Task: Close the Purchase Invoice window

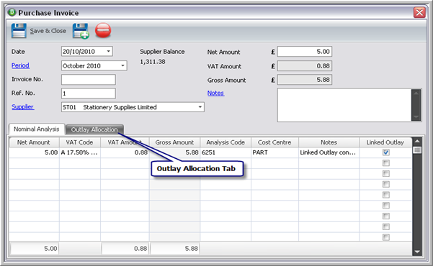Action: pyautogui.click(x=419, y=12)
